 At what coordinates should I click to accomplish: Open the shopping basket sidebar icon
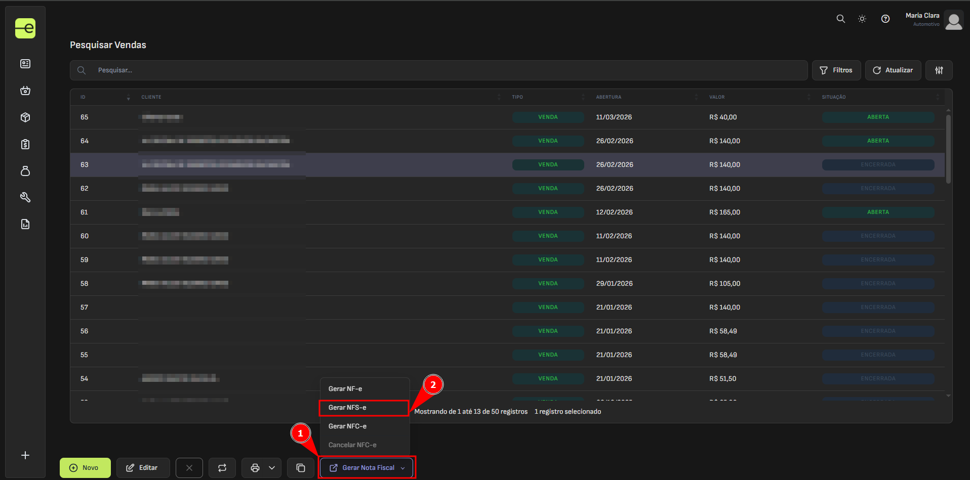(x=25, y=91)
